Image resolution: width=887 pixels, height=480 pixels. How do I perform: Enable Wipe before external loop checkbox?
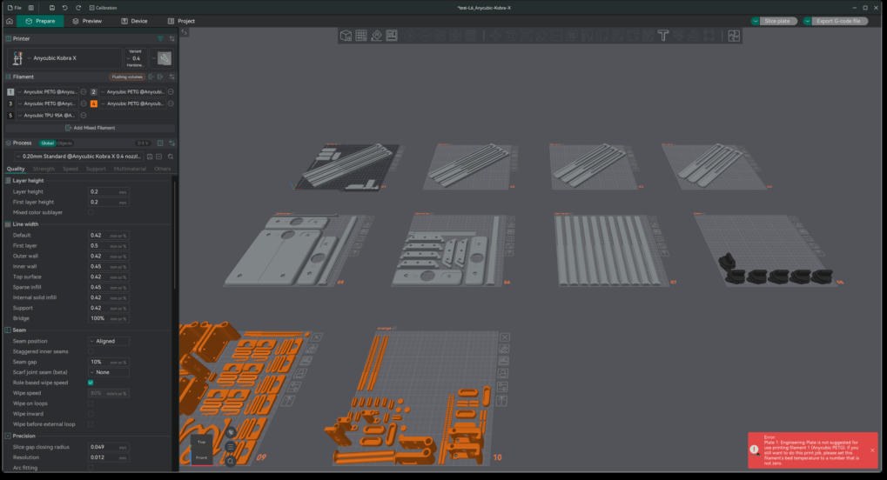tap(91, 424)
